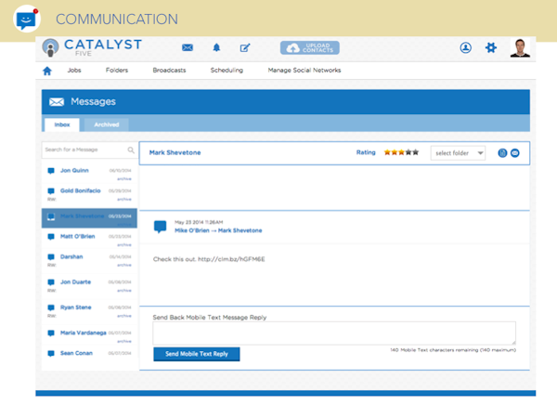Screen dimensions: 557x418
Task: Open the Maria Vardanega conversation
Action: click(x=84, y=333)
